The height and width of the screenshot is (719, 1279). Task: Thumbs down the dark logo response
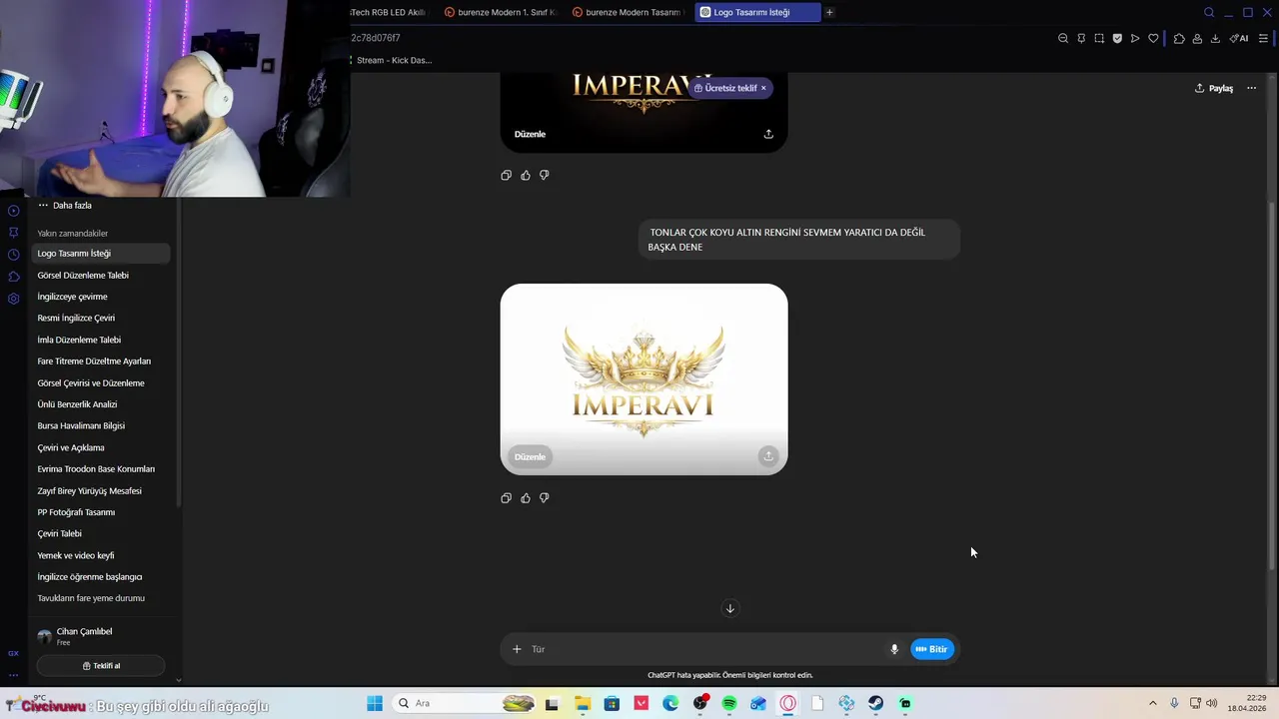(x=545, y=175)
